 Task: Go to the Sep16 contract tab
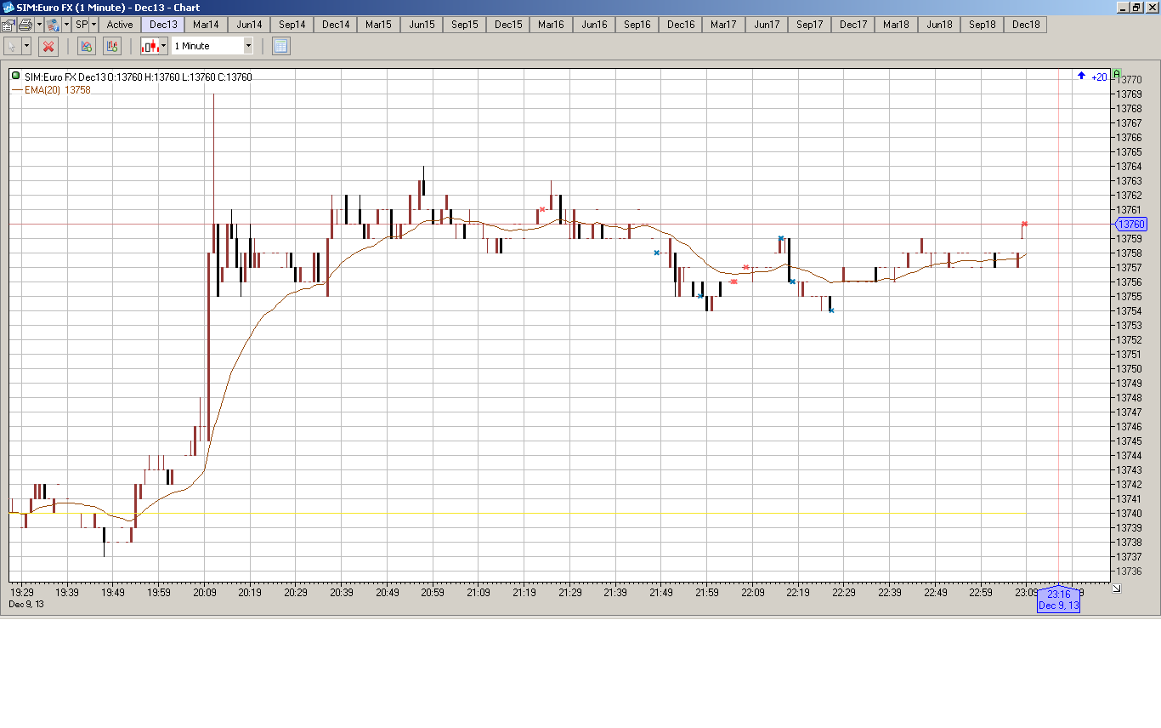pos(637,25)
